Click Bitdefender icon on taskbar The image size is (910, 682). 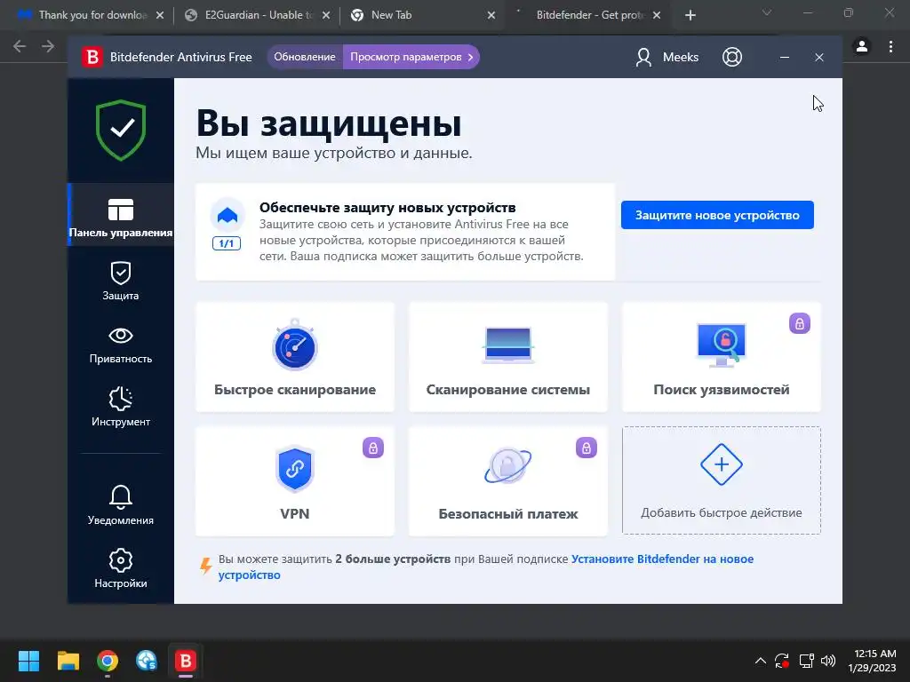[x=186, y=661]
